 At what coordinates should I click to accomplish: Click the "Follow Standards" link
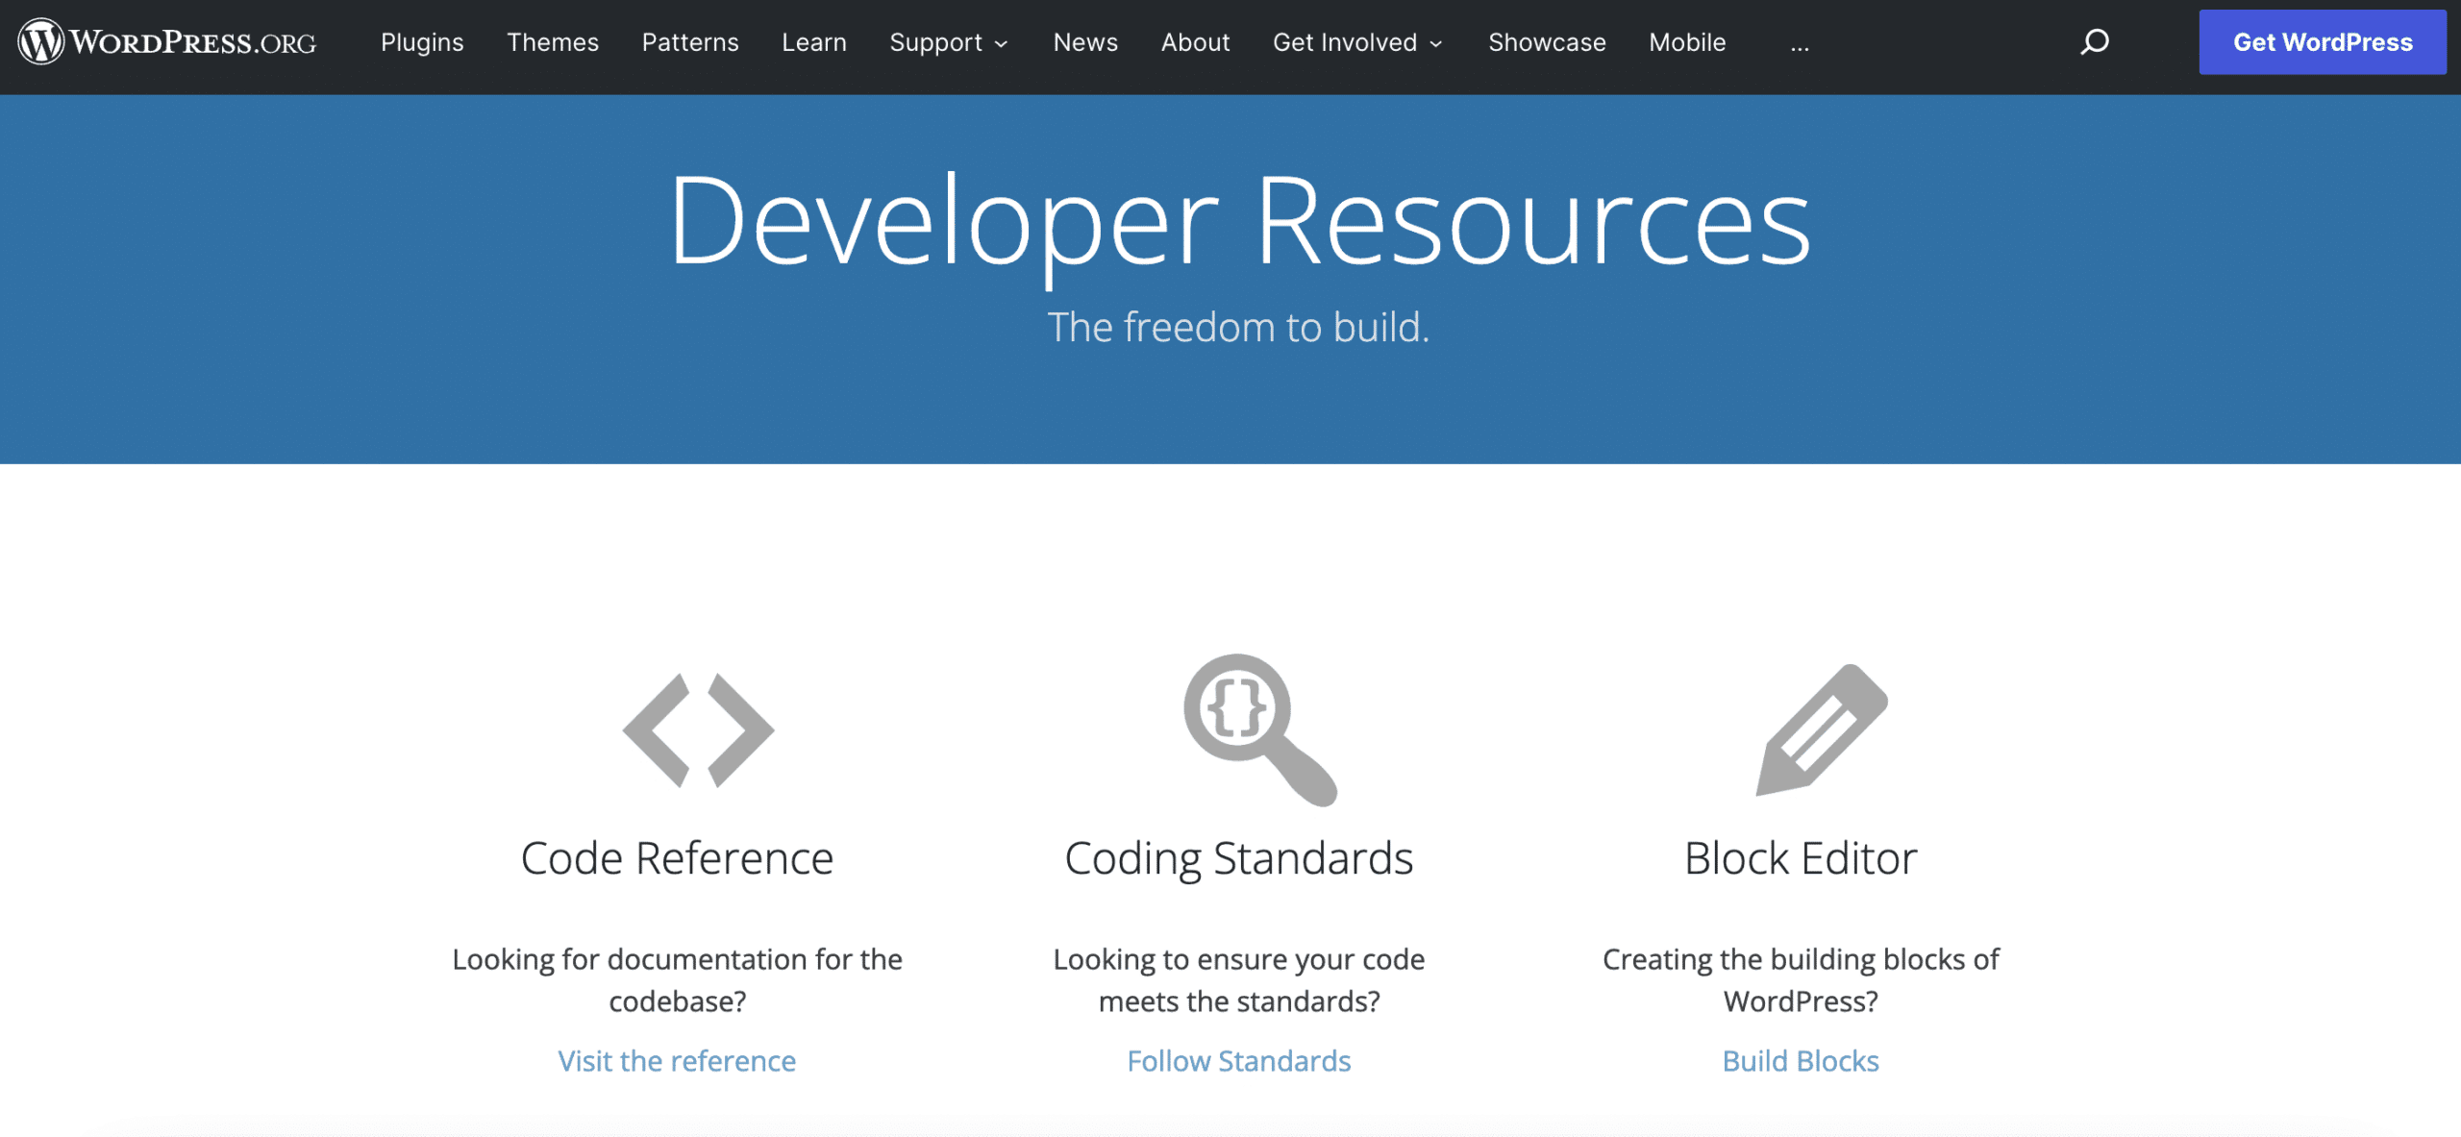point(1238,1060)
